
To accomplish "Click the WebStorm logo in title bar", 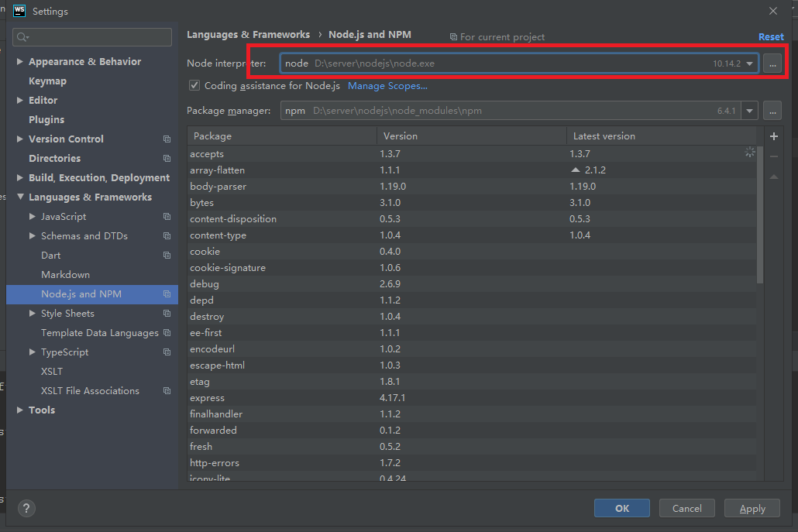I will click(19, 11).
